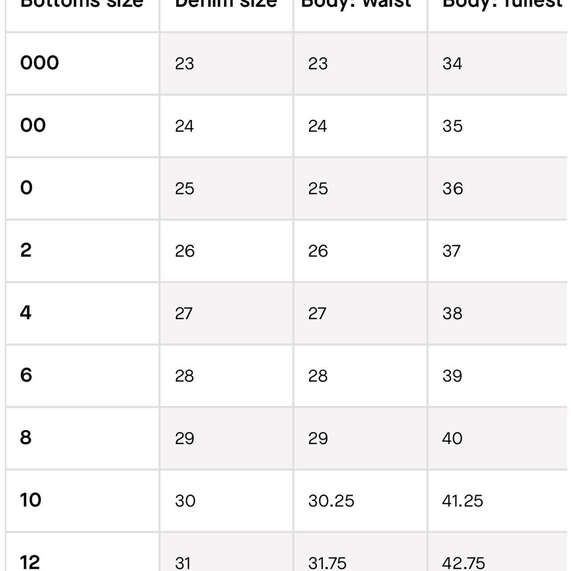The height and width of the screenshot is (571, 571).
Task: Select the fullest value 42.75 cell
Action: coord(497,552)
